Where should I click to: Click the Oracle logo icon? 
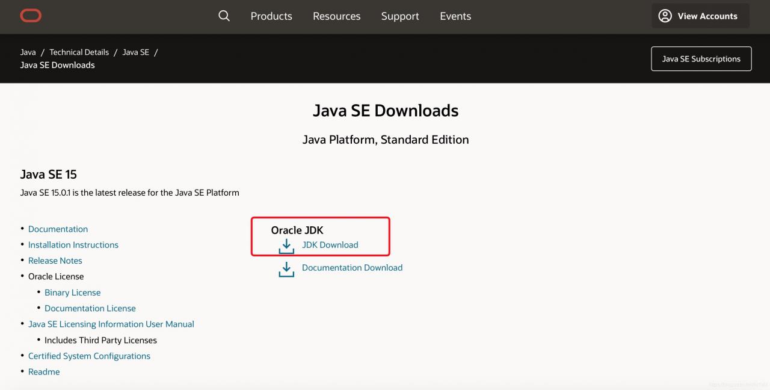31,16
